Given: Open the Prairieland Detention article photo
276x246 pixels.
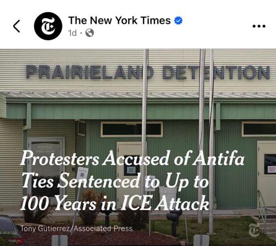Looking at the screenshot, I should click(138, 147).
